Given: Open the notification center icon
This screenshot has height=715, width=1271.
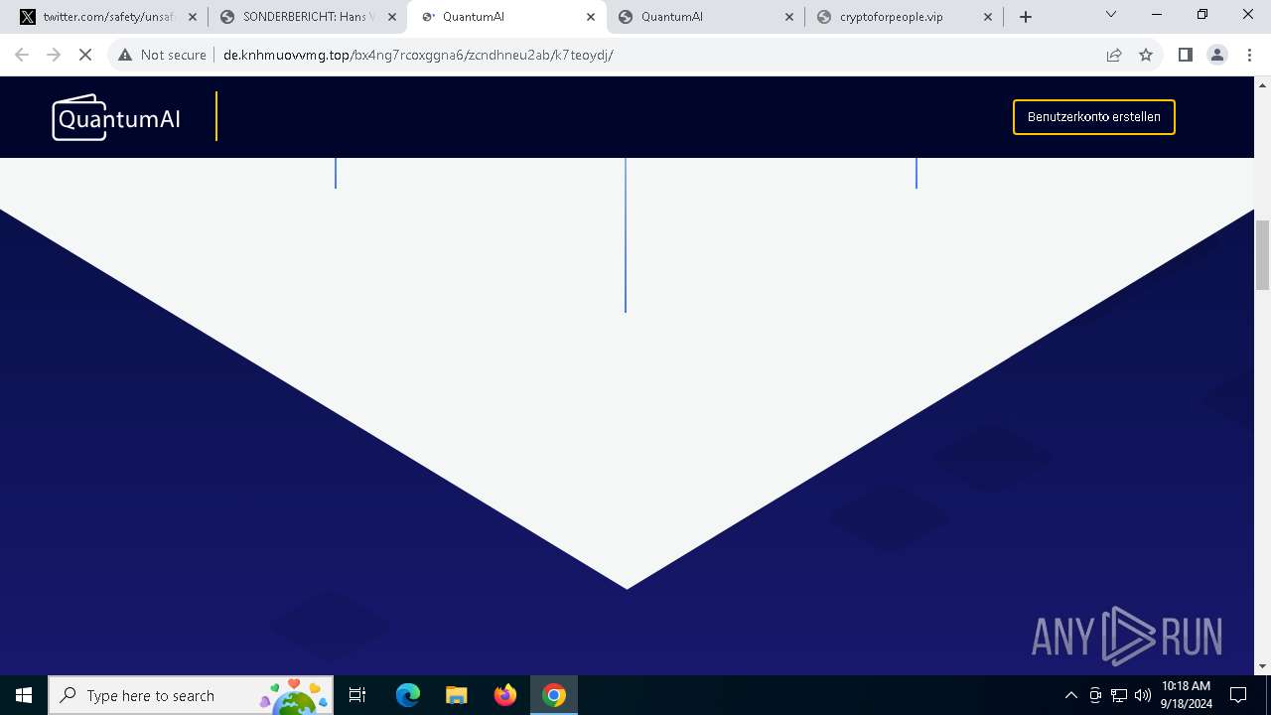Looking at the screenshot, I should [1238, 695].
